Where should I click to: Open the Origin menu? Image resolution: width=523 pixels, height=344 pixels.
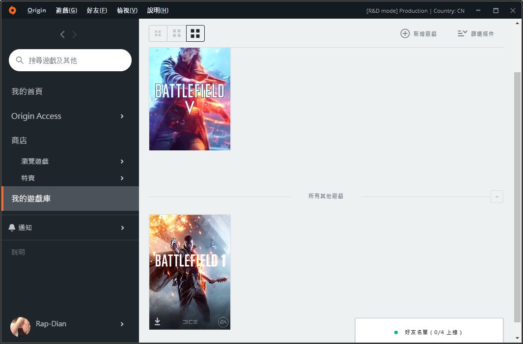click(x=37, y=10)
